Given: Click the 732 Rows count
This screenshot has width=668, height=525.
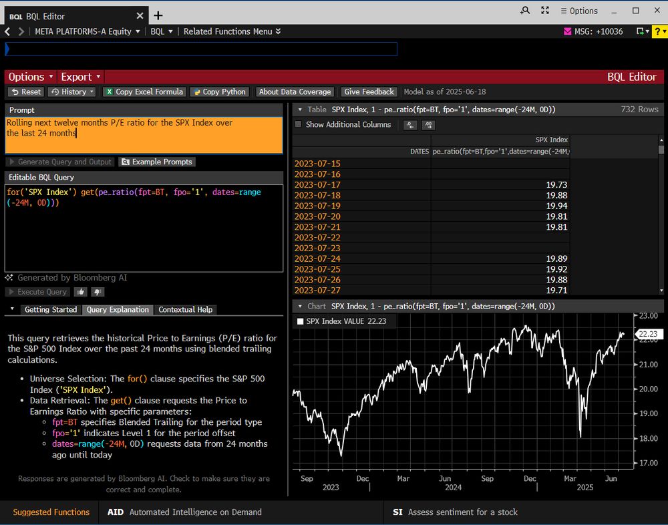Looking at the screenshot, I should click(639, 110).
